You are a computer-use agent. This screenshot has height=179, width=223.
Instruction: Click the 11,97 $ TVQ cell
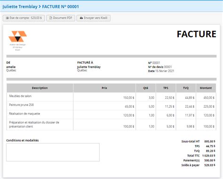click(x=190, y=115)
